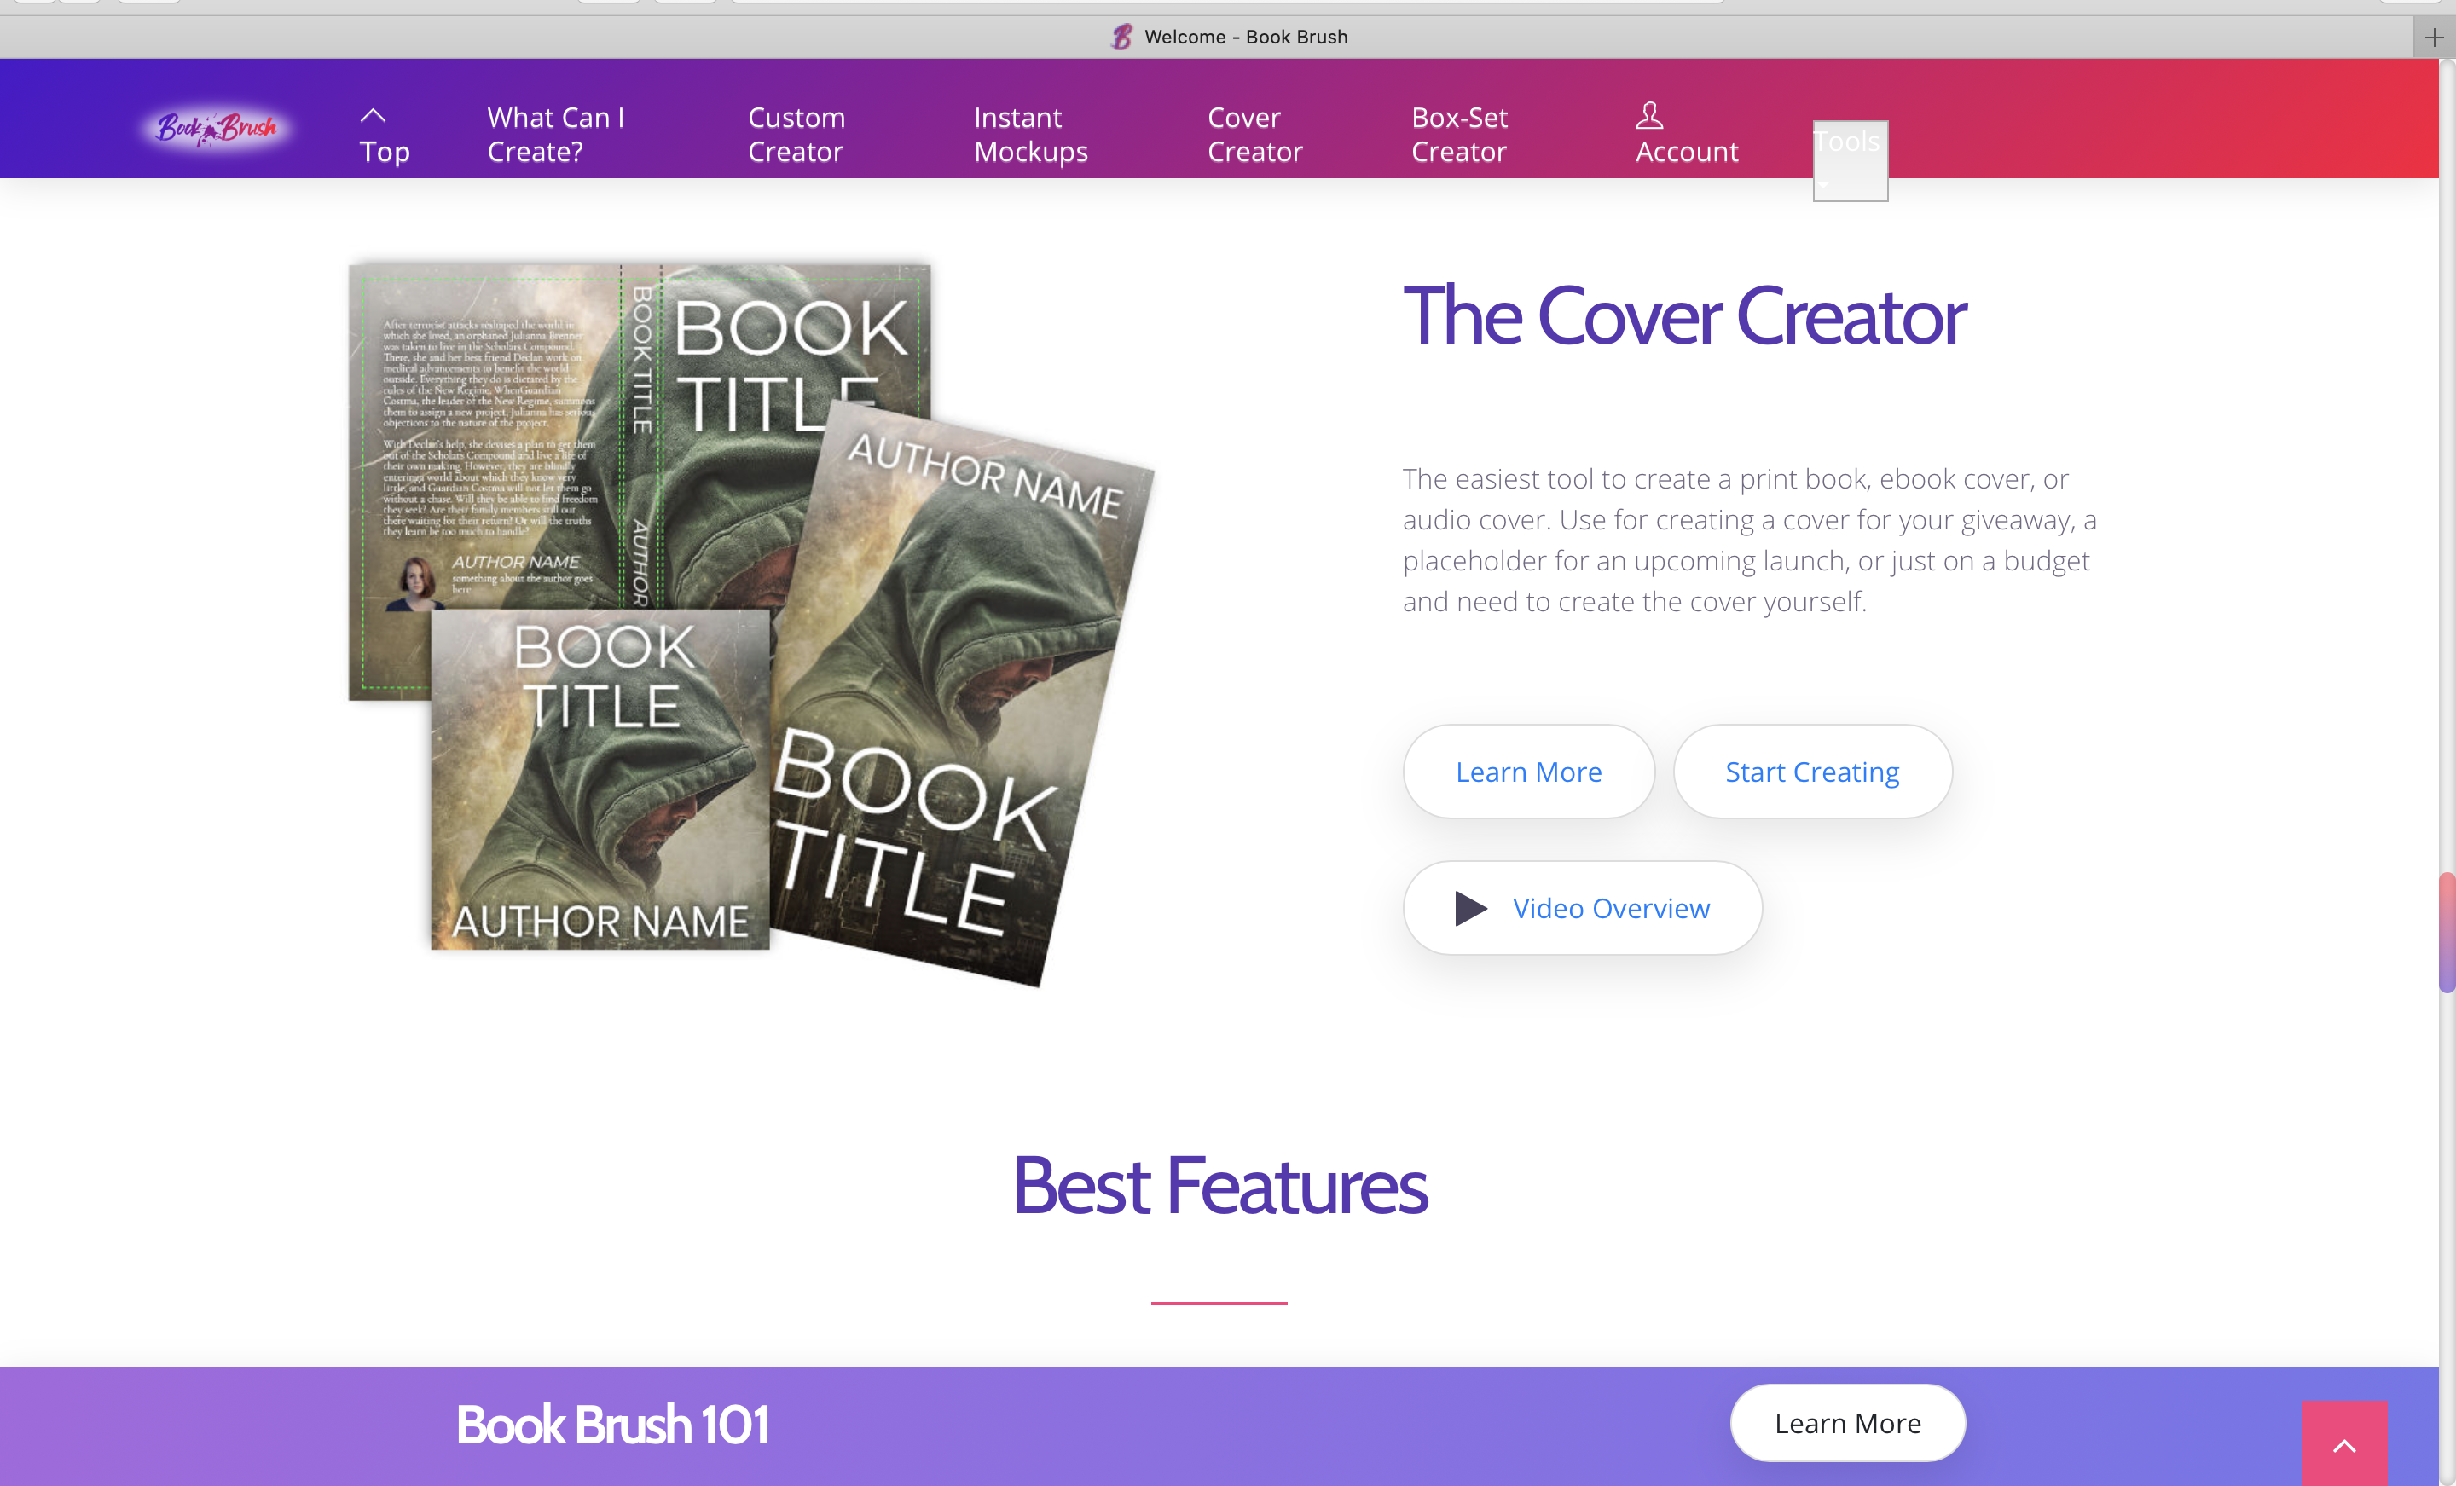Click Learn More on Book Brush 101 banner
Screen dimensions: 2456x1486
[1847, 1422]
